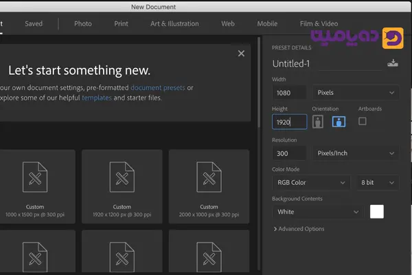Enable the Artboards checkbox
Viewport: 412px width, 275px height.
tap(363, 121)
